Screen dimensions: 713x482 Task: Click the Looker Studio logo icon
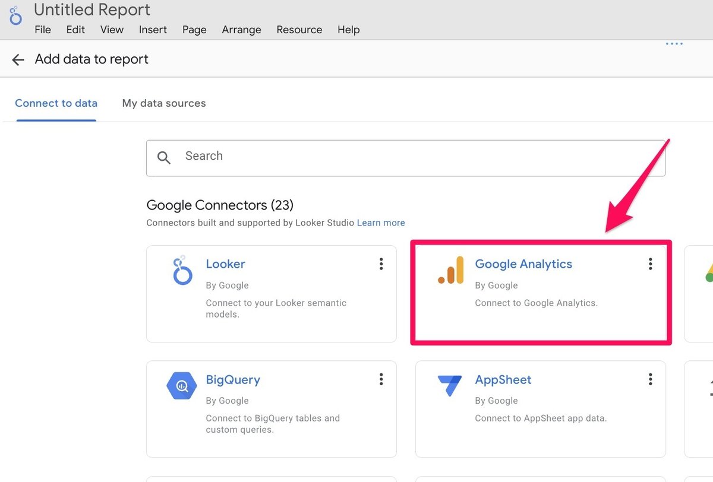pos(15,15)
